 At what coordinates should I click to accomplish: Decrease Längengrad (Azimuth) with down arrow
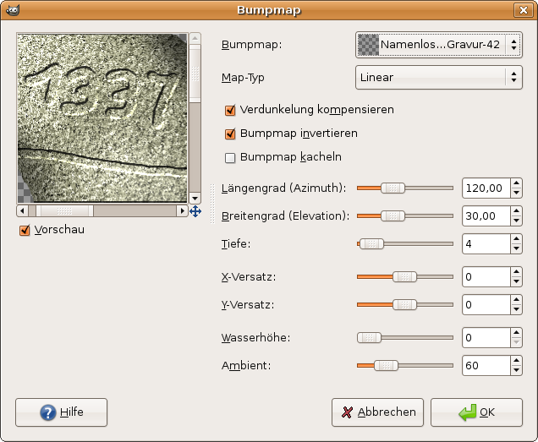point(516,193)
